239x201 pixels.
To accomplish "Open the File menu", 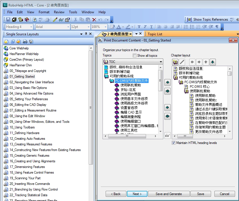I will (10, 12).
